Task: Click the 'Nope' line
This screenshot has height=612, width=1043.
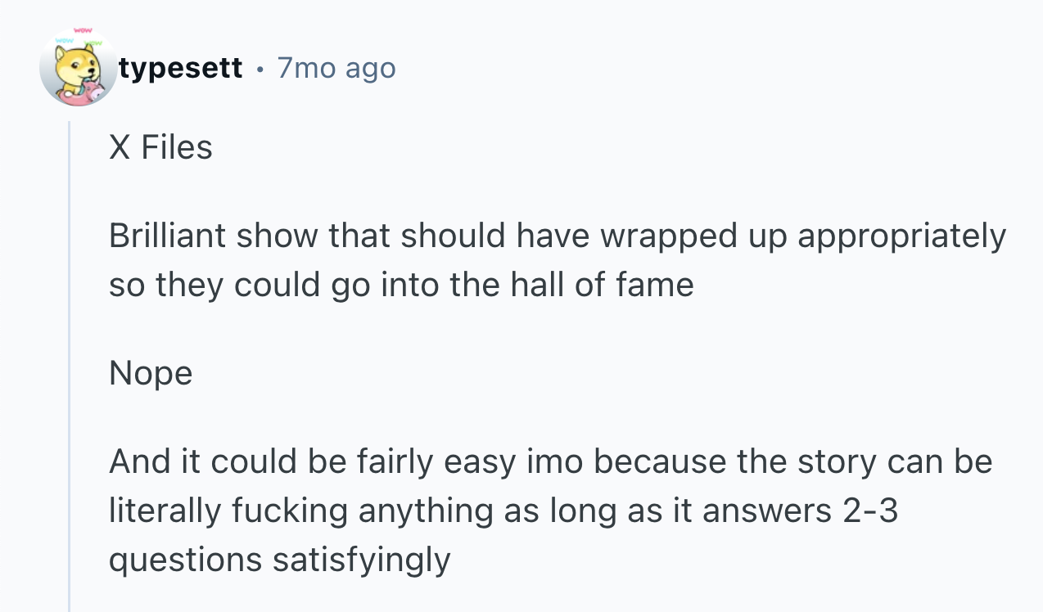Action: point(151,374)
